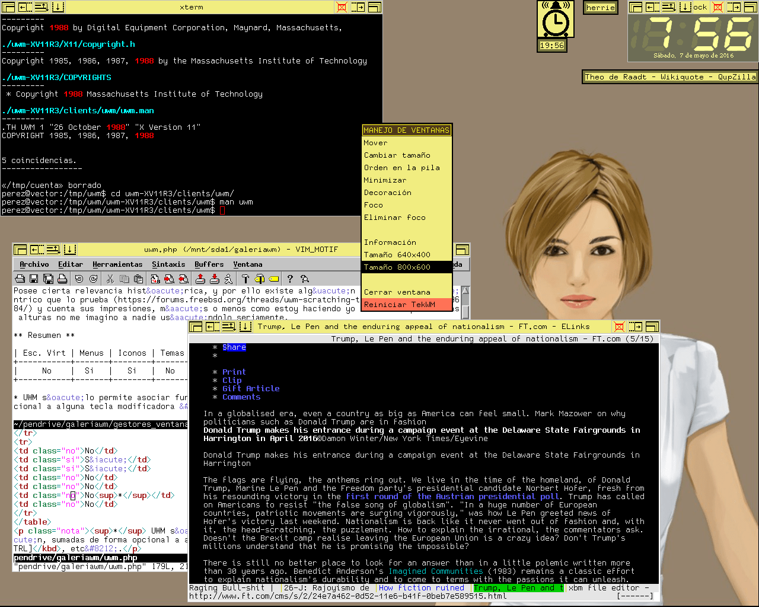Click the Save floppy icon in VIM toolbar
Image resolution: width=759 pixels, height=607 pixels.
pyautogui.click(x=34, y=279)
